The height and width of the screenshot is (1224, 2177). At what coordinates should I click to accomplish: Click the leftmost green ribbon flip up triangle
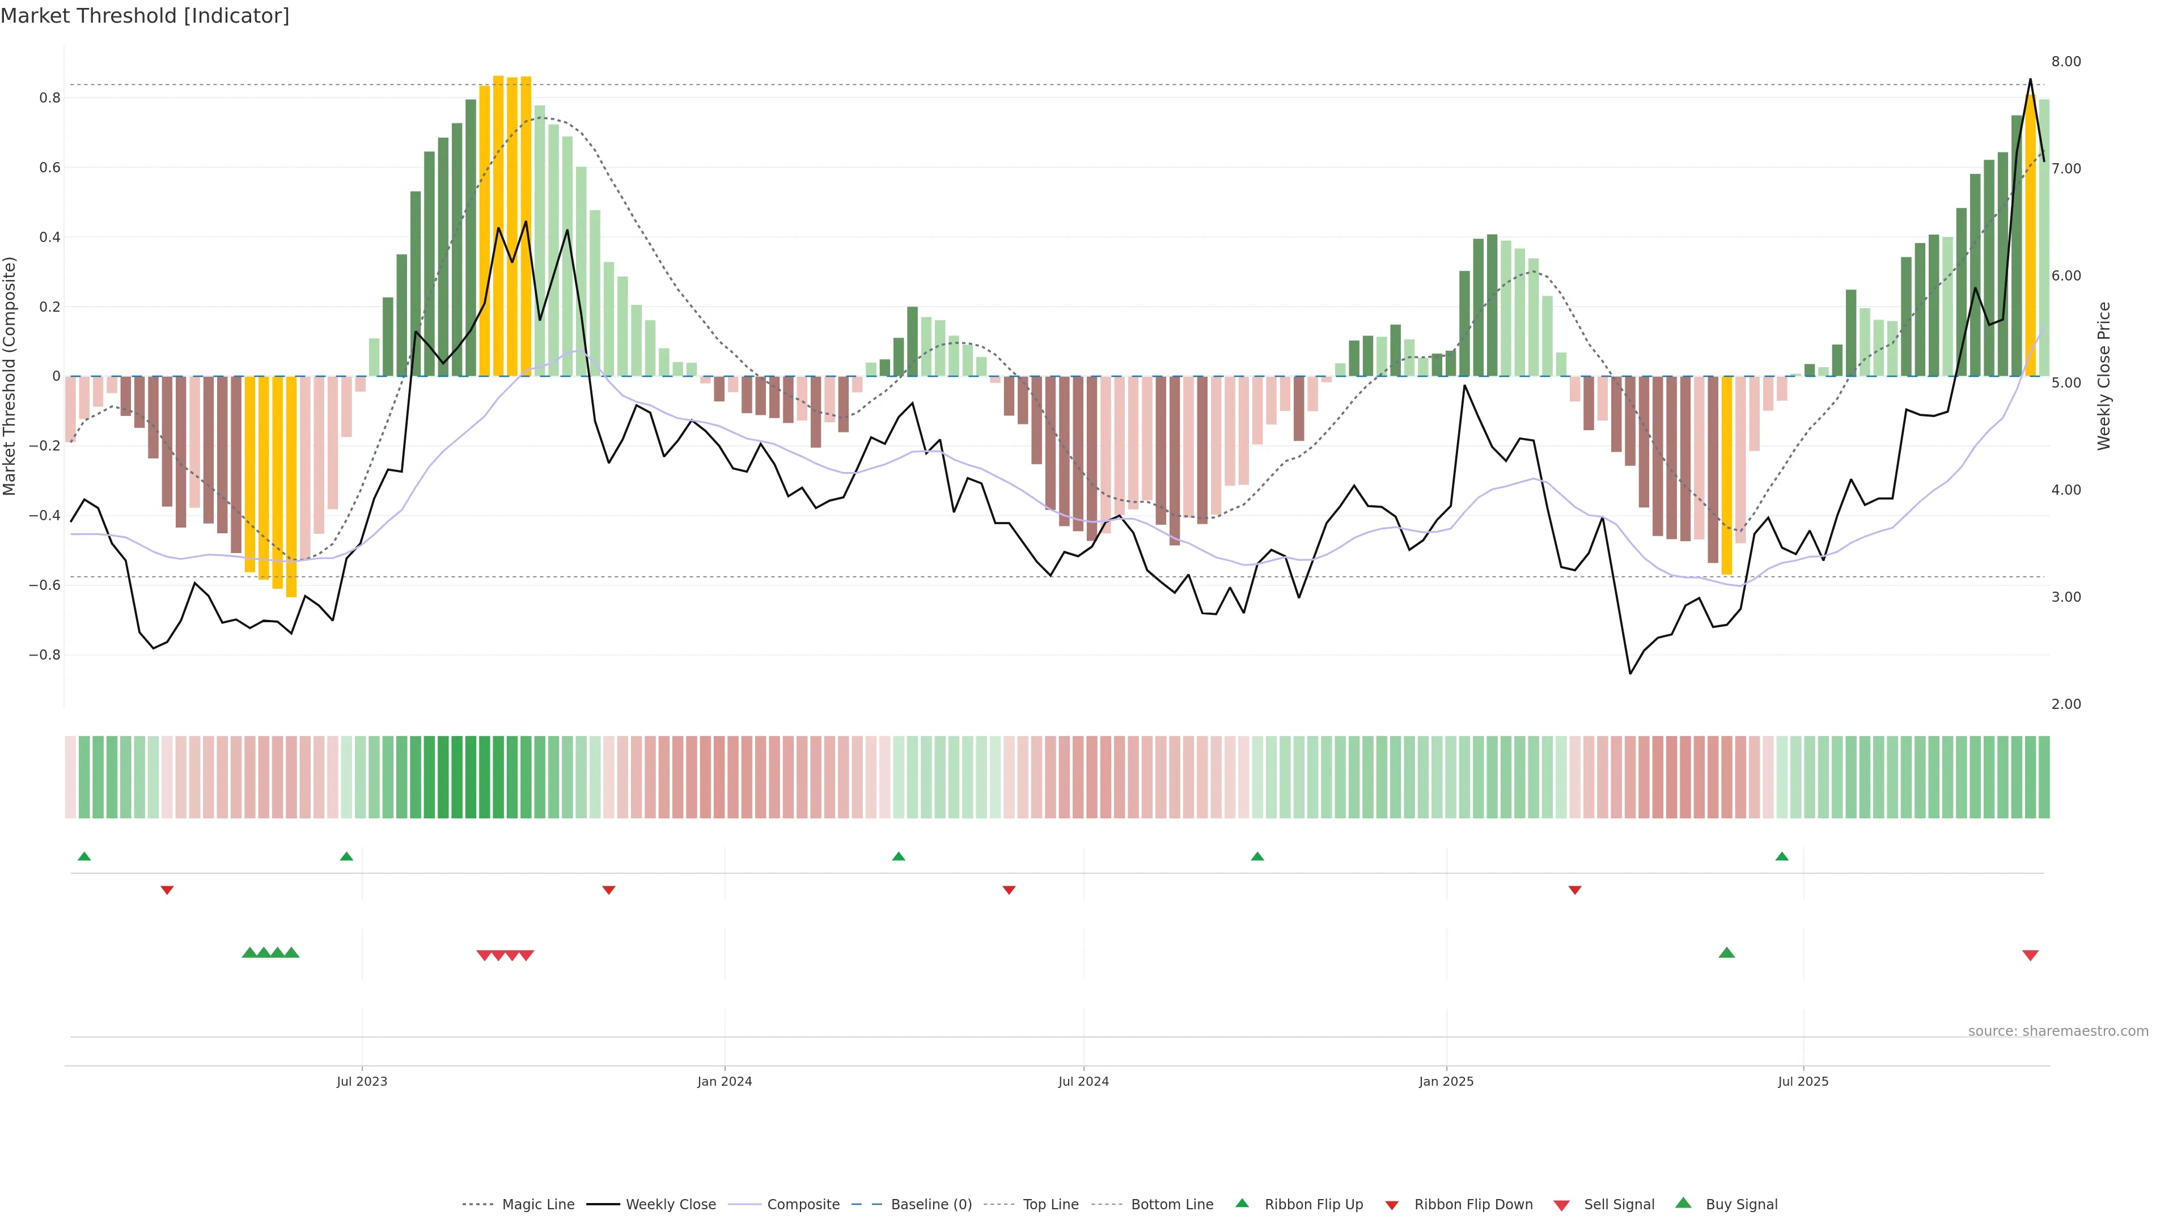84,857
